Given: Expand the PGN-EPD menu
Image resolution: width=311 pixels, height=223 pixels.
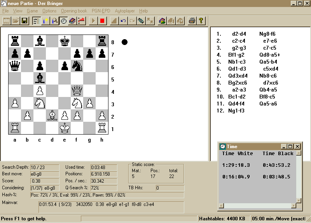Looking at the screenshot, I should coord(101,11).
